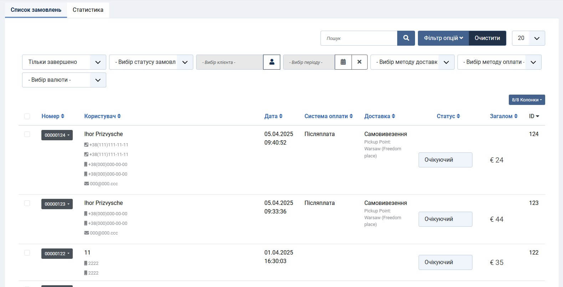Open order 00000122 number dropdown
Screen dimensions: 563x287
(57, 254)
